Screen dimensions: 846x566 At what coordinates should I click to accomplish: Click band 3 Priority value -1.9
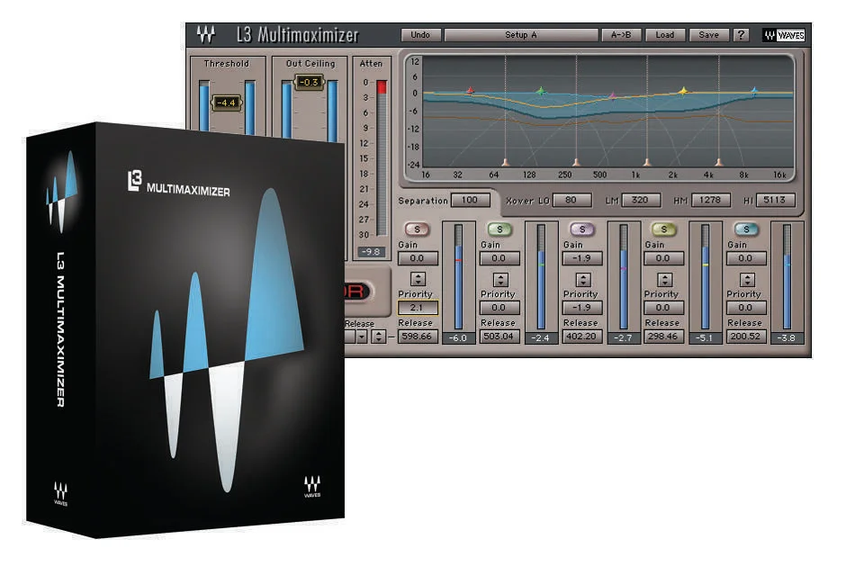(x=582, y=308)
